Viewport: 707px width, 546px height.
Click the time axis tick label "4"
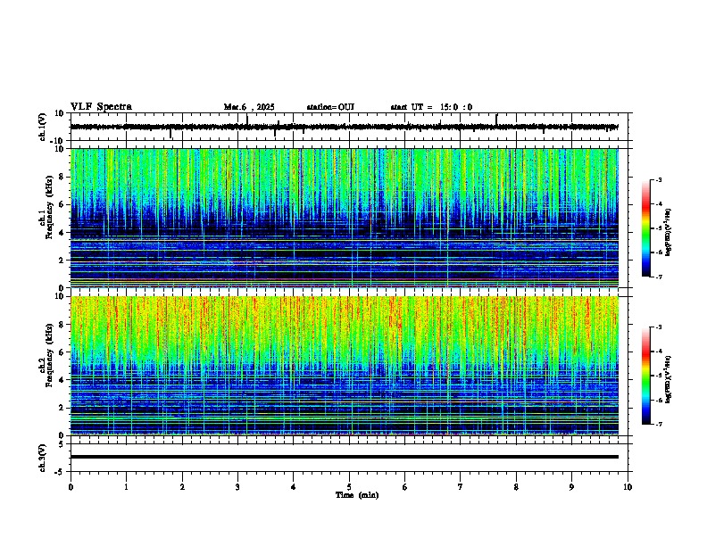click(294, 487)
